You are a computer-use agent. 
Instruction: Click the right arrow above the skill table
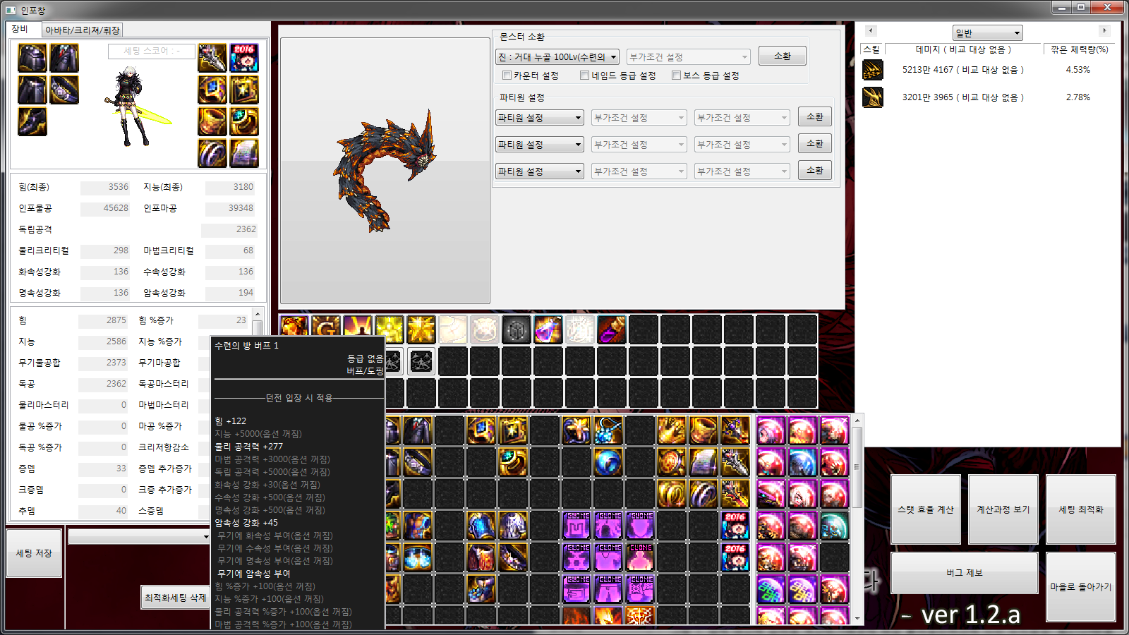click(x=1104, y=30)
